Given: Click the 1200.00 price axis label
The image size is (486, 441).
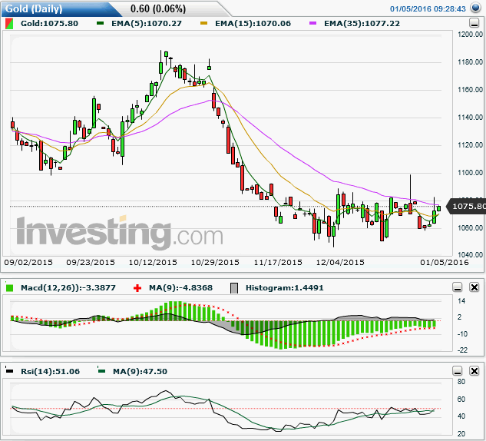Looking at the screenshot, I should pyautogui.click(x=470, y=34).
